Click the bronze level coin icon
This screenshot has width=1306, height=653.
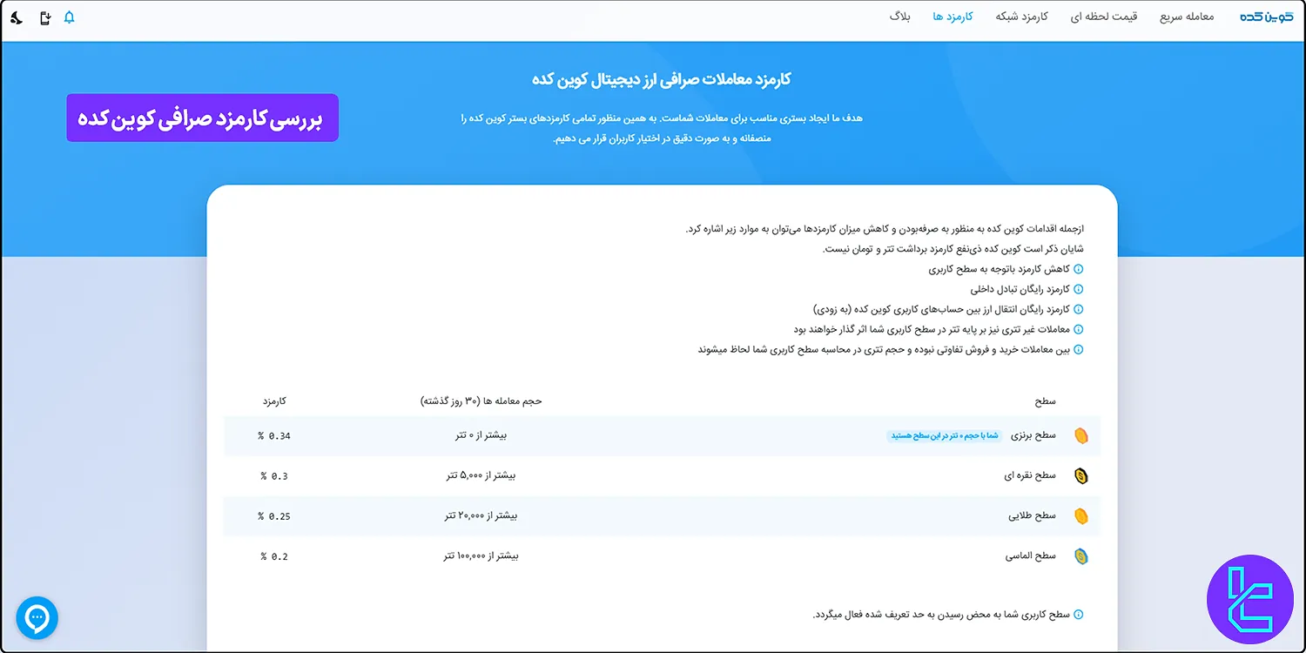[x=1081, y=435]
